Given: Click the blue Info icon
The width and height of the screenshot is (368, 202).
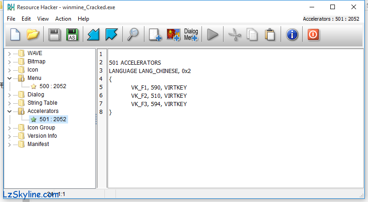Looking at the screenshot, I should point(292,35).
